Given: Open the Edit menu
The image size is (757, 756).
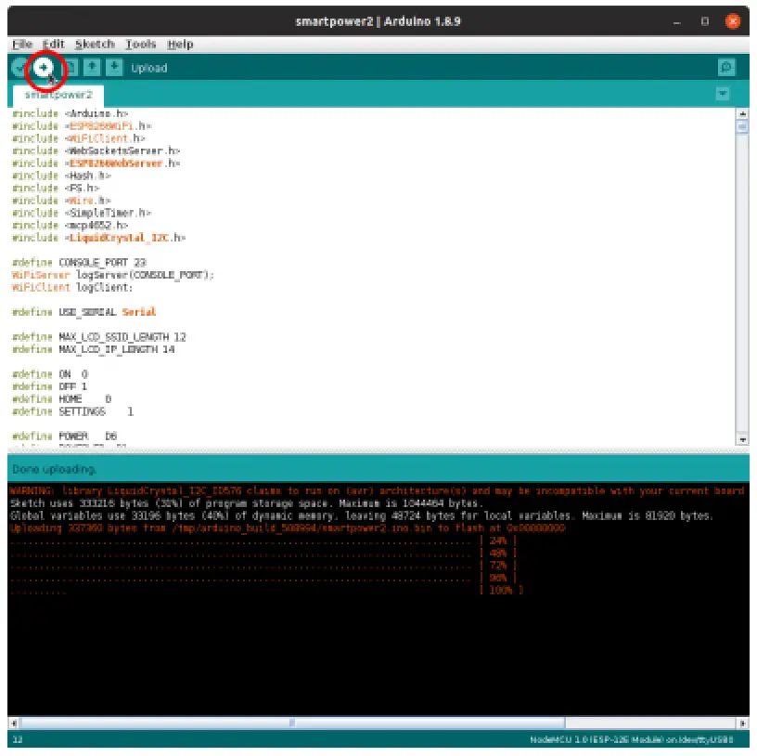Looking at the screenshot, I should (53, 44).
